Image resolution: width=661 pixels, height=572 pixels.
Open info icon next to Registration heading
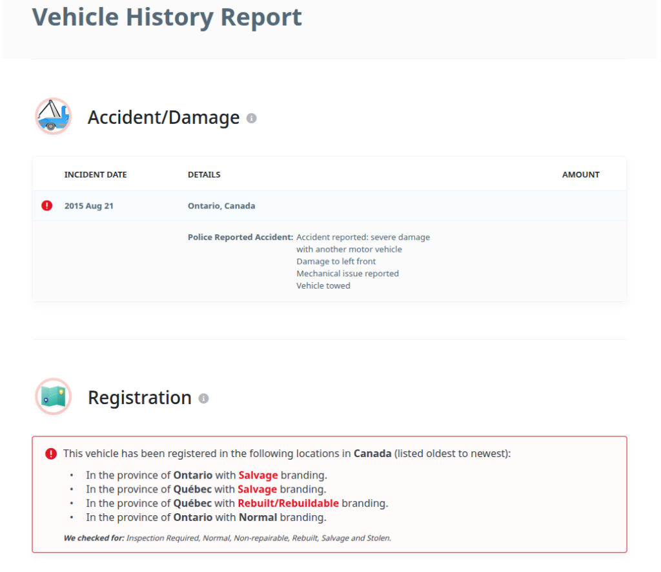[203, 398]
